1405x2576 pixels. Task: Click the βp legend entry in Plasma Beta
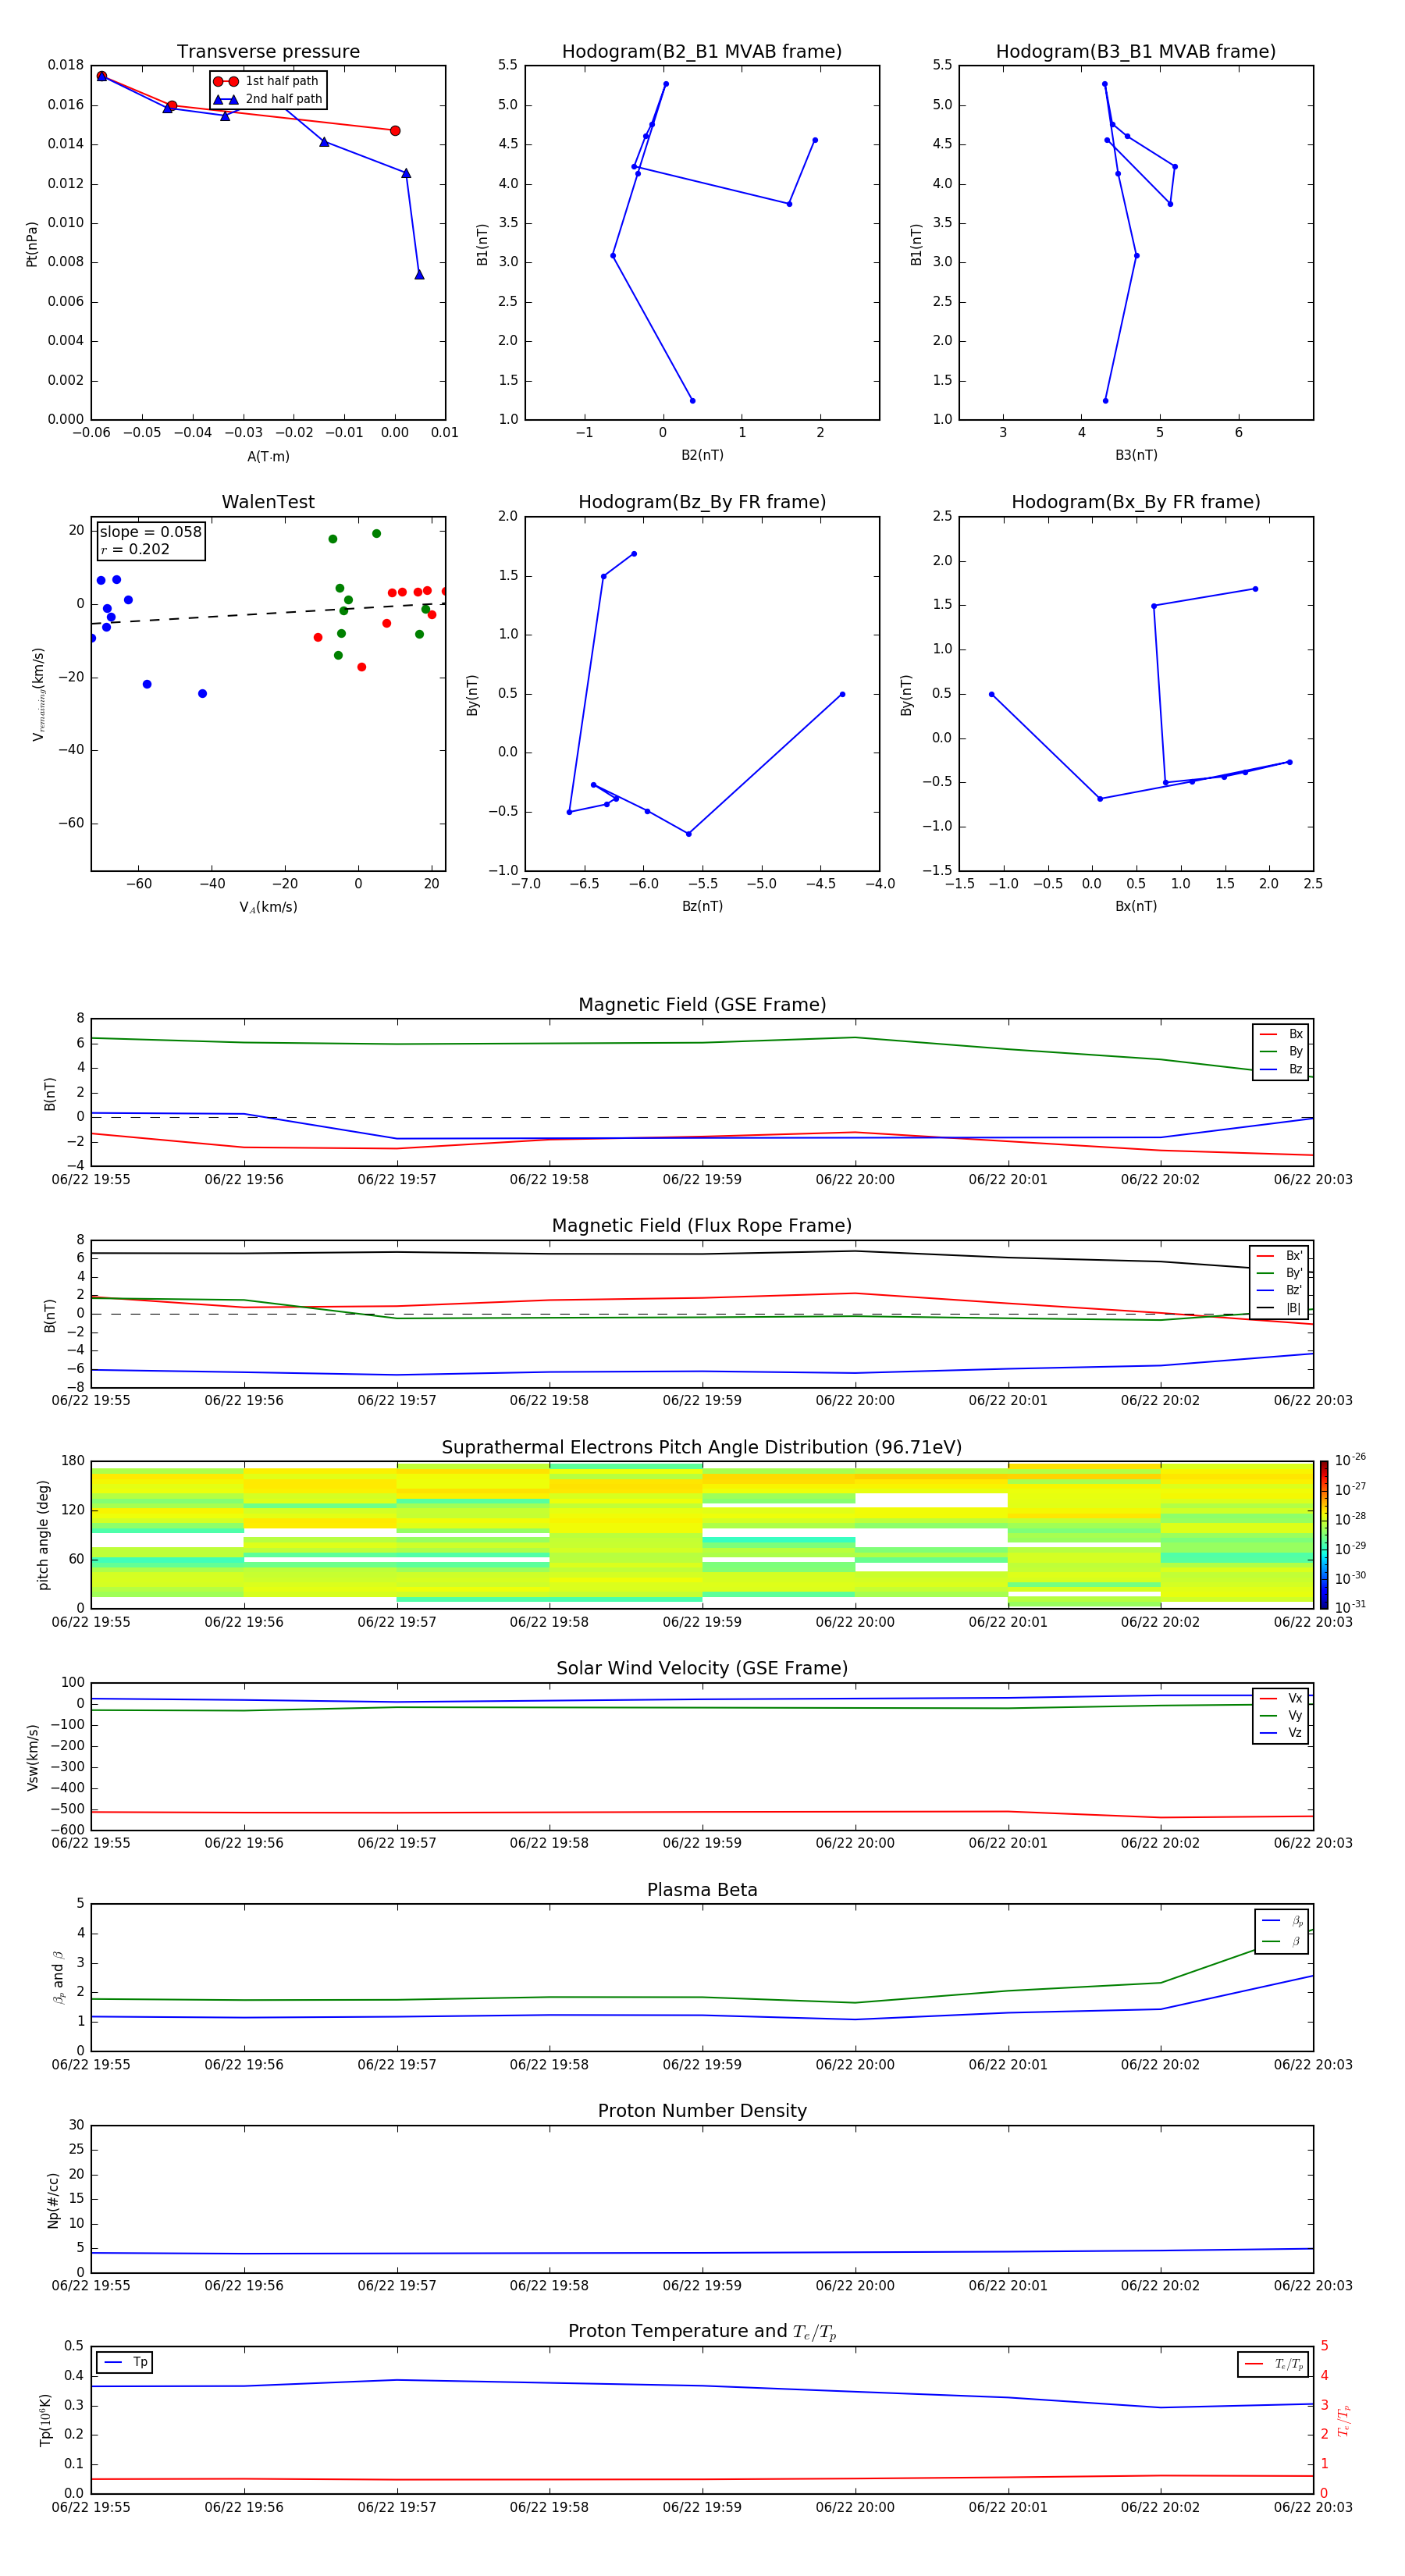(x=1282, y=1922)
